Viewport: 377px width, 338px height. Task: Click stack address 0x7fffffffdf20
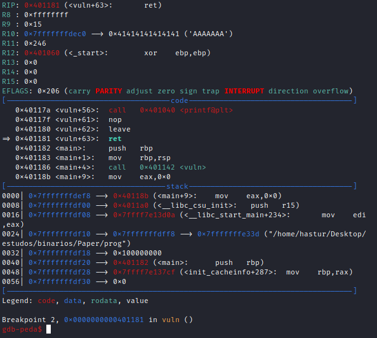click(x=60, y=262)
